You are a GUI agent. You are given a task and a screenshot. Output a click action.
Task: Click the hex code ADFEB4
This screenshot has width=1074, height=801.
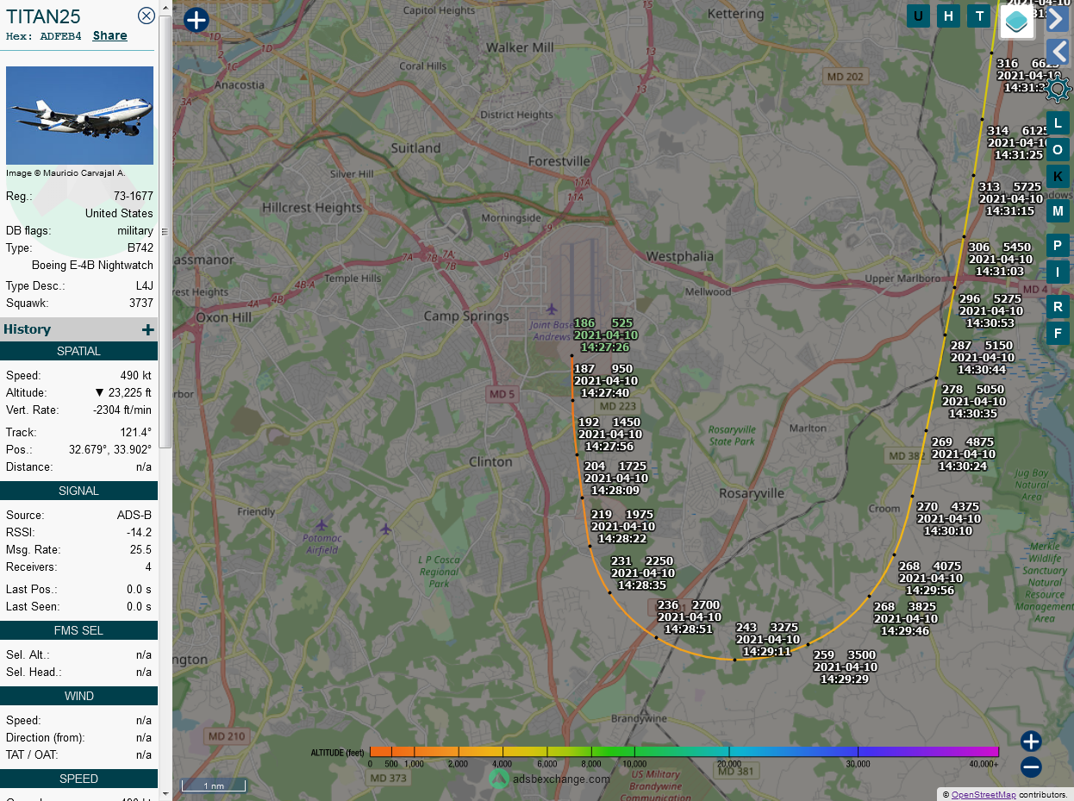(61, 36)
